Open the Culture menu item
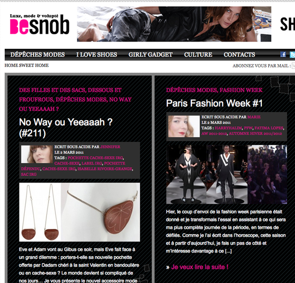The height and width of the screenshot is (283, 295). (x=198, y=55)
